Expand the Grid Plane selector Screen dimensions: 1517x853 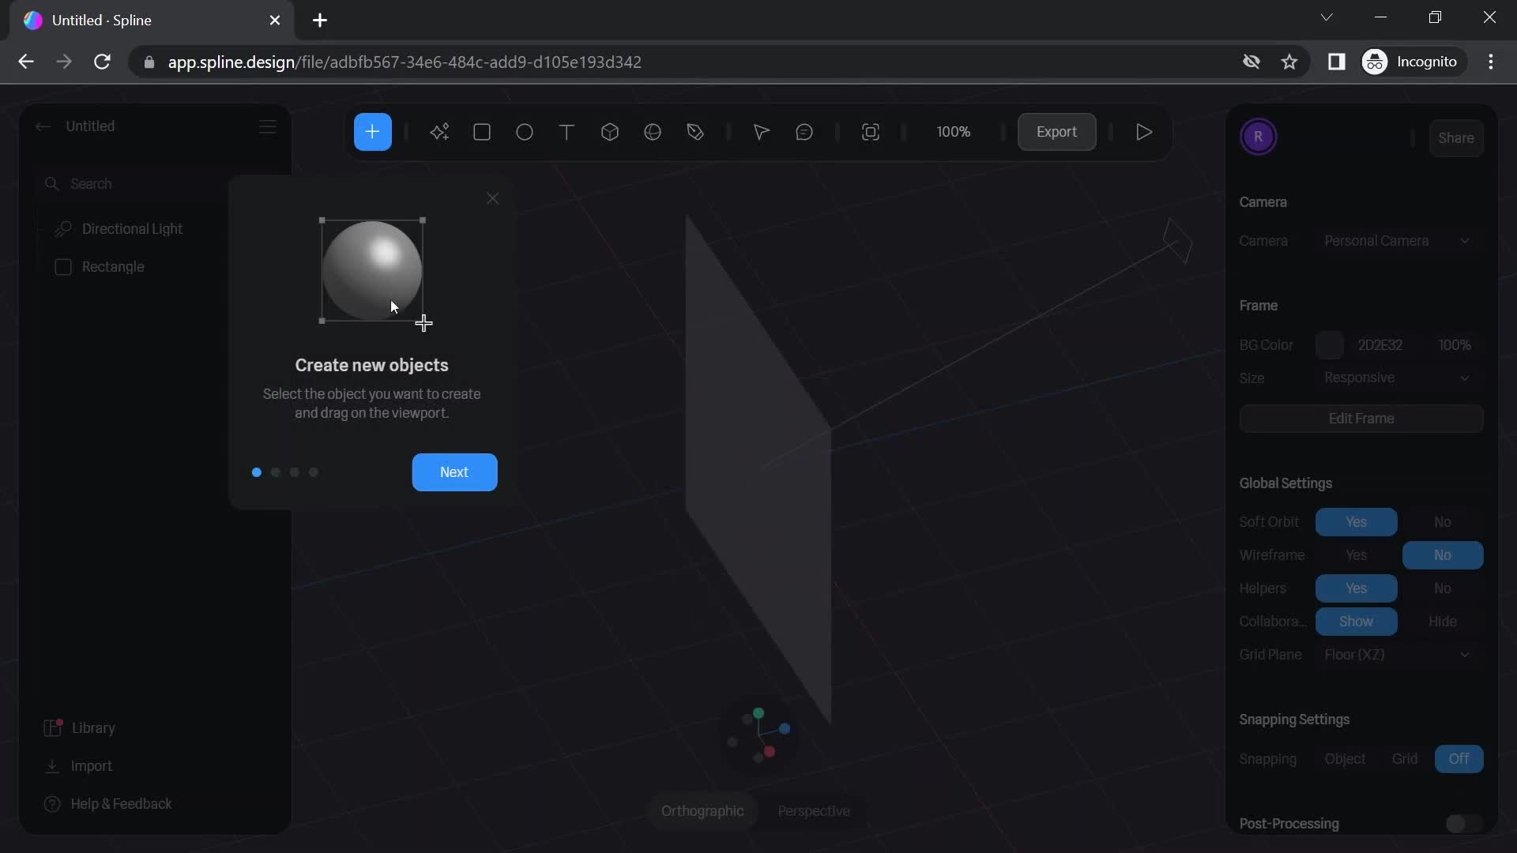1464,654
